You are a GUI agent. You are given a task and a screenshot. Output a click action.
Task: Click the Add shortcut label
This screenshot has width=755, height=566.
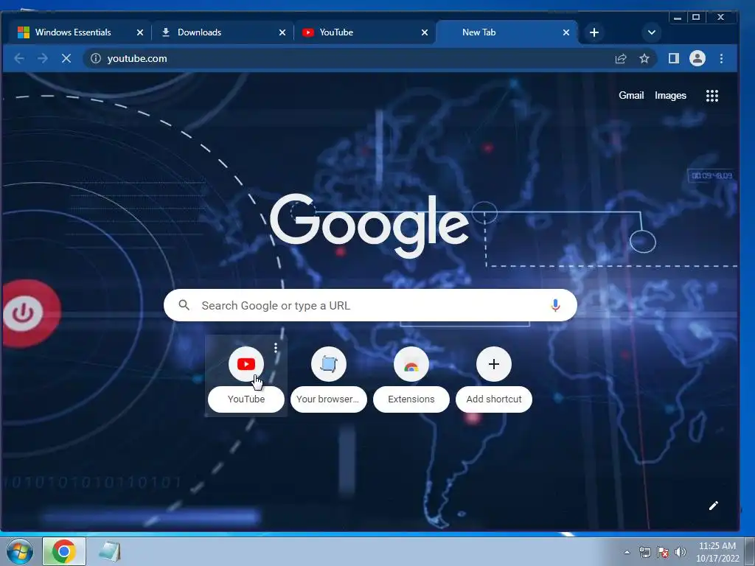pyautogui.click(x=493, y=399)
